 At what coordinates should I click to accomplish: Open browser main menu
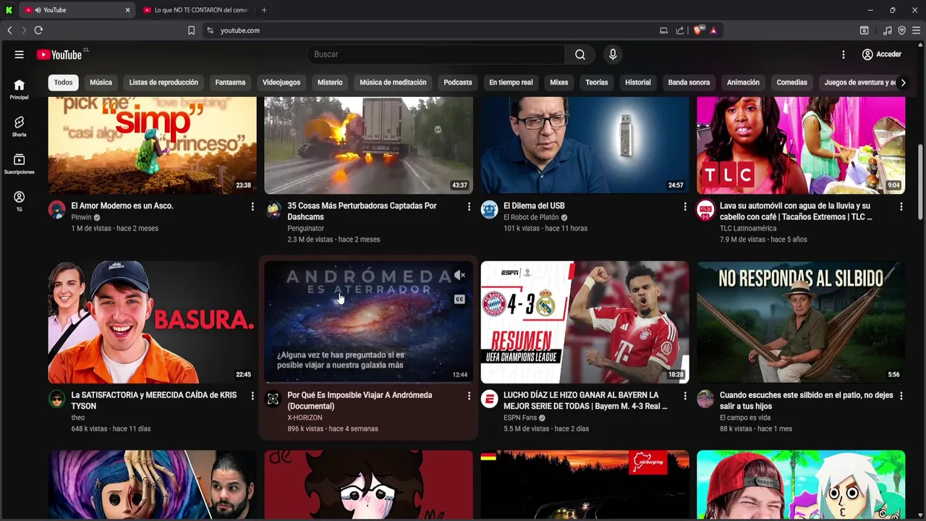[916, 30]
